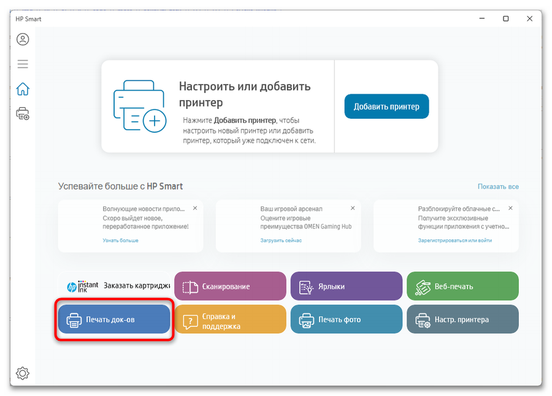This screenshot has height=396, width=552.
Task: Open the Показать все link
Action: point(498,187)
